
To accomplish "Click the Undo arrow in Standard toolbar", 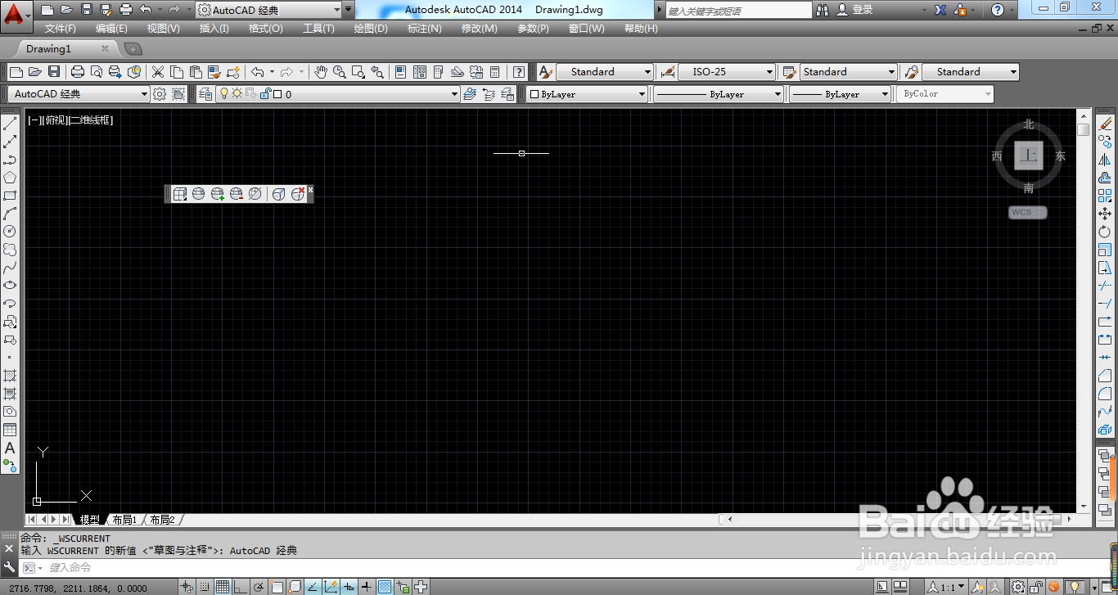I will coord(258,72).
